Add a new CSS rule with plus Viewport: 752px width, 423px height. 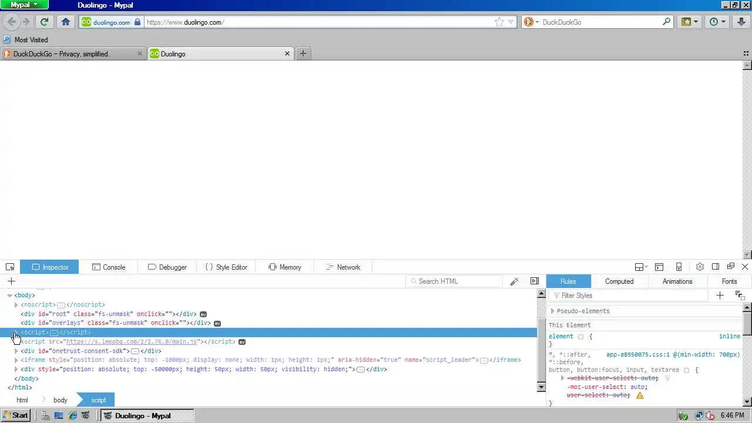click(x=720, y=296)
